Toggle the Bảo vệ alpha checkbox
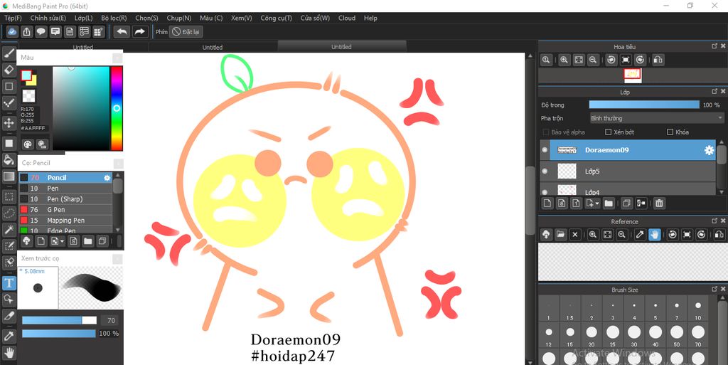The width and height of the screenshot is (728, 365). [546, 132]
